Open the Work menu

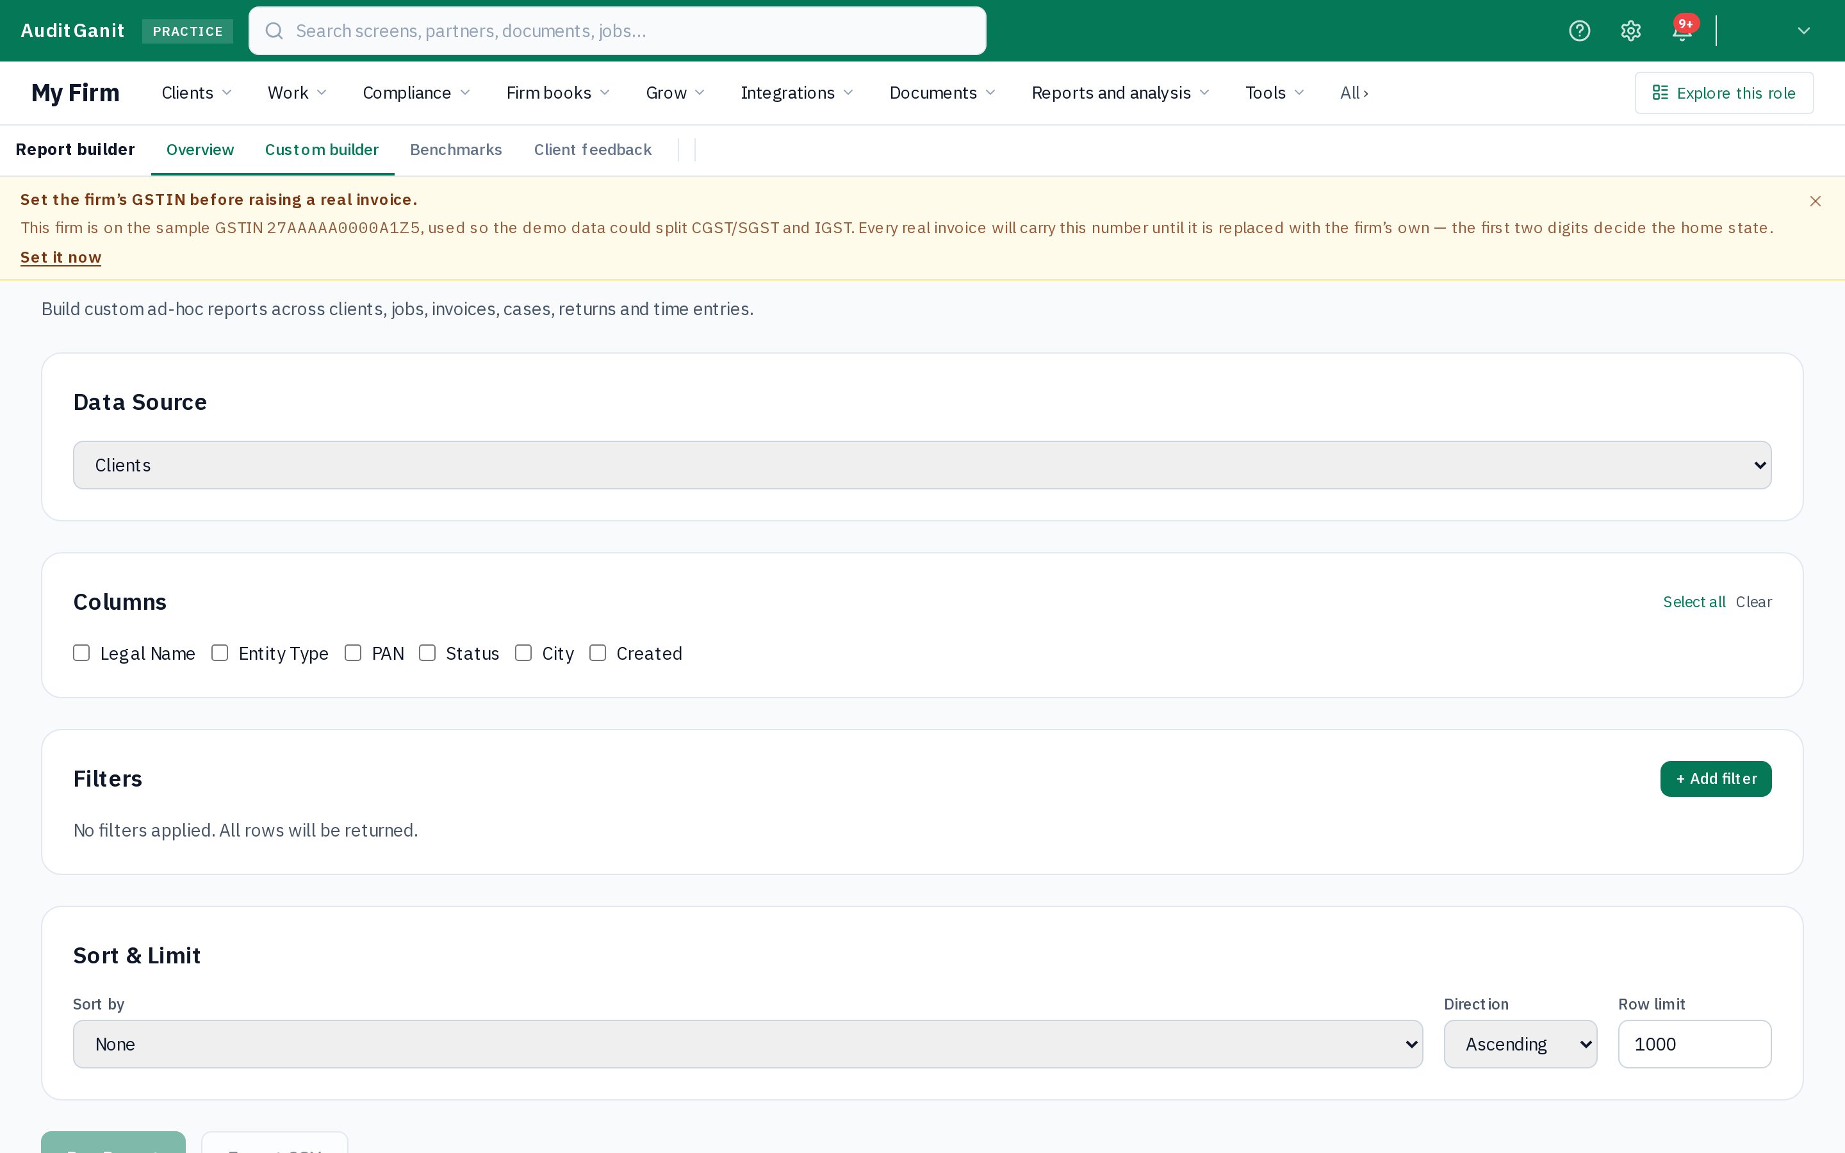297,93
